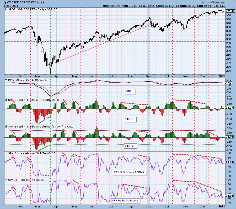Image resolution: width=236 pixels, height=209 pixels.
Task: Click the 31.00 value tag on PMO Rising panel
Action: pyautogui.click(x=229, y=196)
